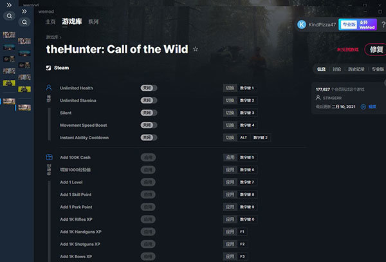Click the favorite star next to game title

(196, 49)
